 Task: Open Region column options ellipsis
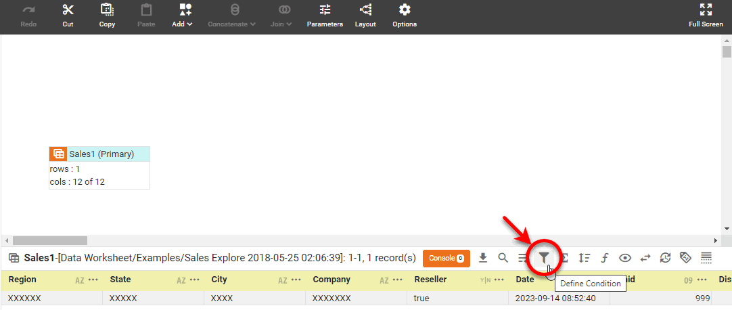(93, 280)
